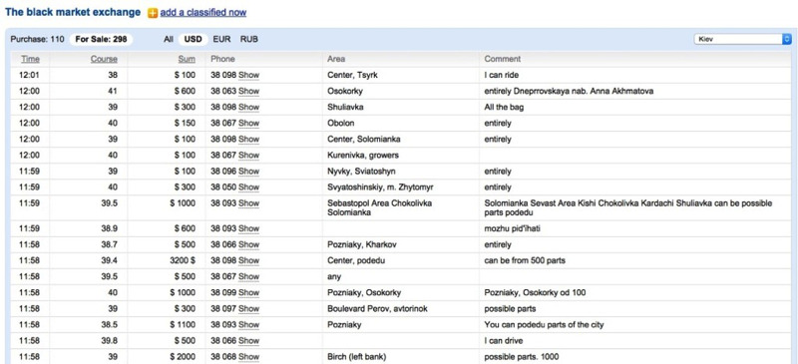Click course value 38.5
The height and width of the screenshot is (364, 798).
(x=110, y=325)
